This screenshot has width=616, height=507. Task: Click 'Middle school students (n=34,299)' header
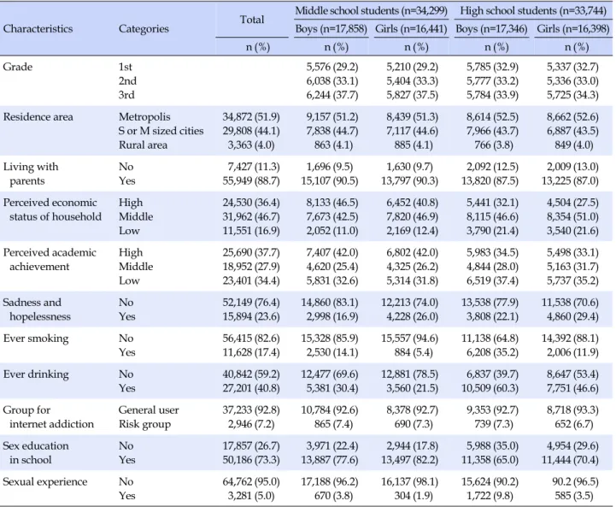coord(371,10)
